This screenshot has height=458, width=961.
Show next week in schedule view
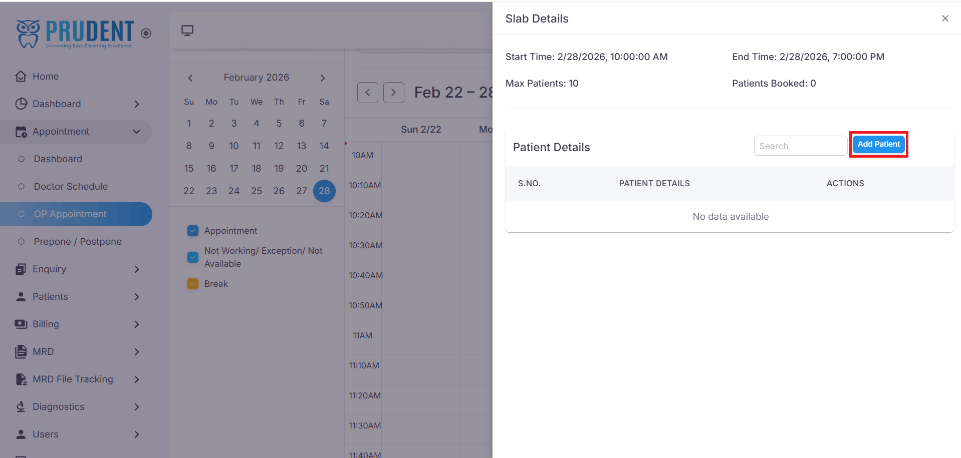(394, 93)
